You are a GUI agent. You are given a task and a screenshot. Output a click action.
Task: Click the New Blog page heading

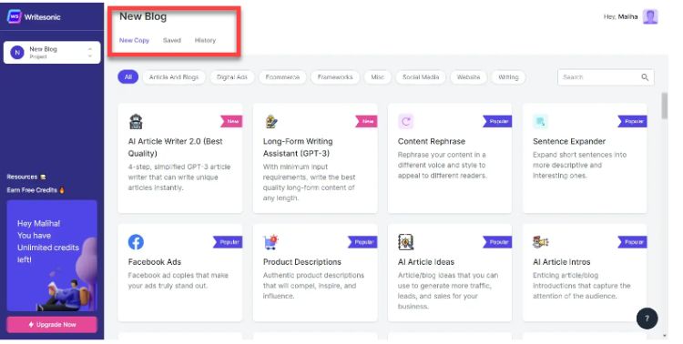(x=143, y=16)
